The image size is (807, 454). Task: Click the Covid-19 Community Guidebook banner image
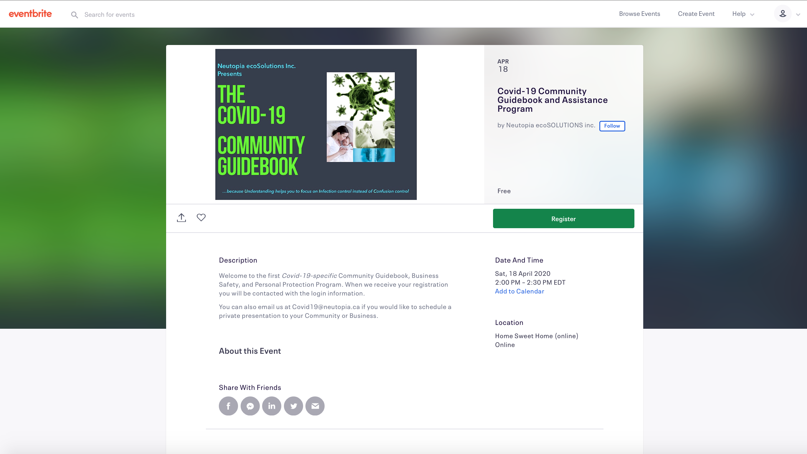[x=316, y=124]
